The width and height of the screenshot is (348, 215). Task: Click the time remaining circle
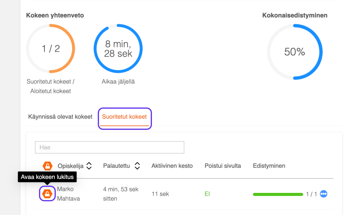click(x=118, y=49)
